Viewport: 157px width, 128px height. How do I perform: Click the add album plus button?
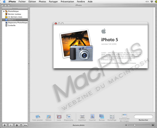tap(5, 125)
